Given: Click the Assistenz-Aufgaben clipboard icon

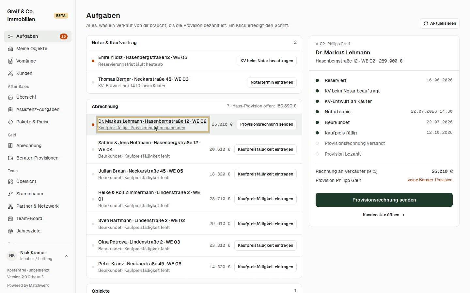Looking at the screenshot, I should coord(10,110).
